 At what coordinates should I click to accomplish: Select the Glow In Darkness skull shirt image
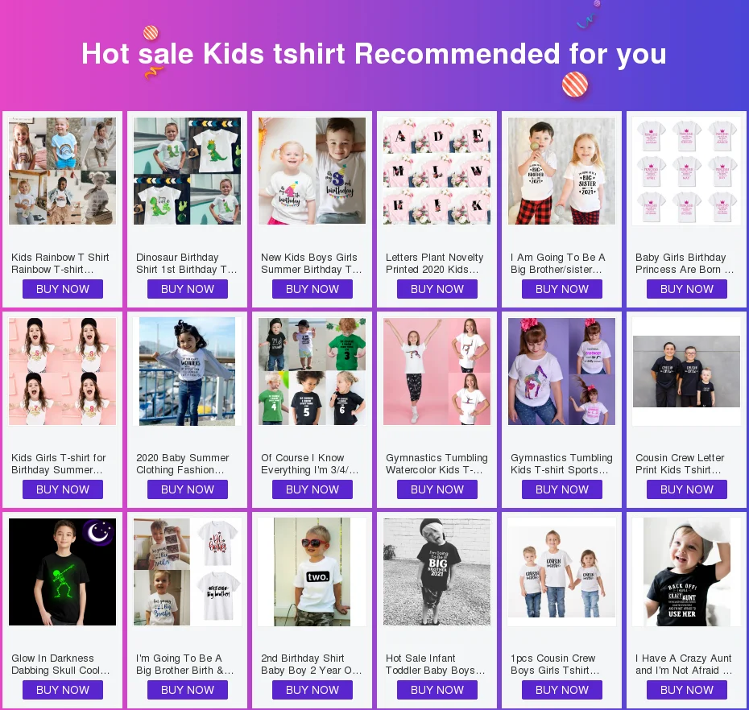(62, 572)
